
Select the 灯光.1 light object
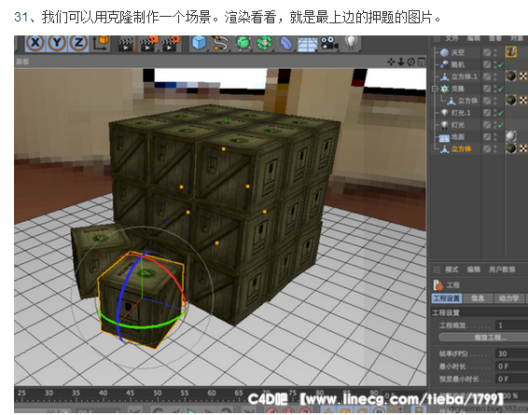(461, 113)
